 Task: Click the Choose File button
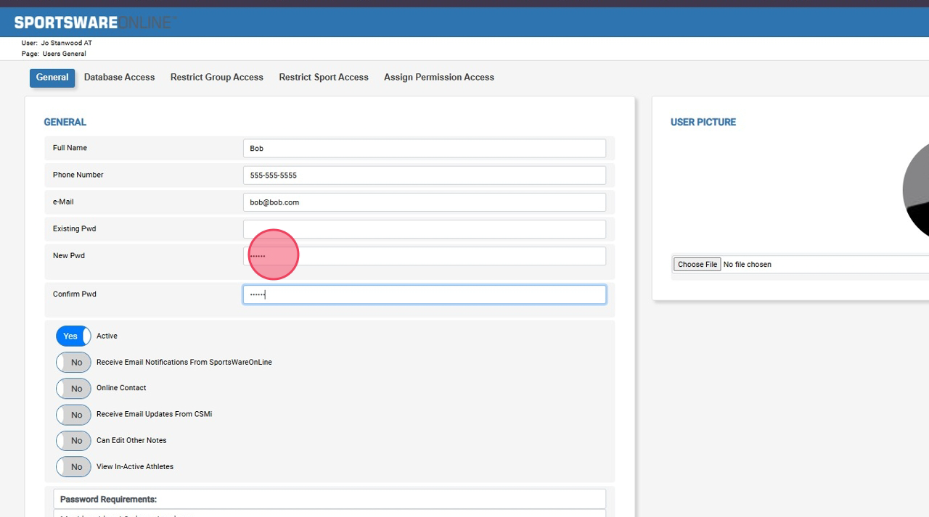(x=697, y=265)
